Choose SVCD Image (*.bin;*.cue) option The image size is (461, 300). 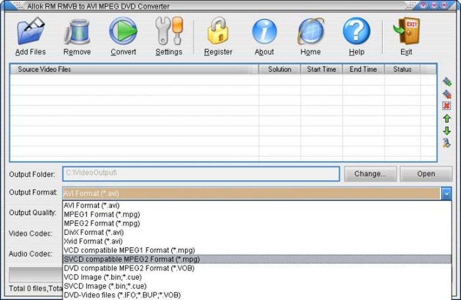point(257,286)
